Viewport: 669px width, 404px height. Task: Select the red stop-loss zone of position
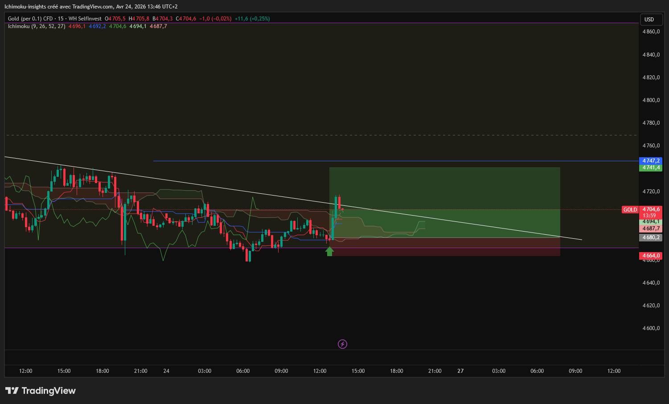point(444,247)
